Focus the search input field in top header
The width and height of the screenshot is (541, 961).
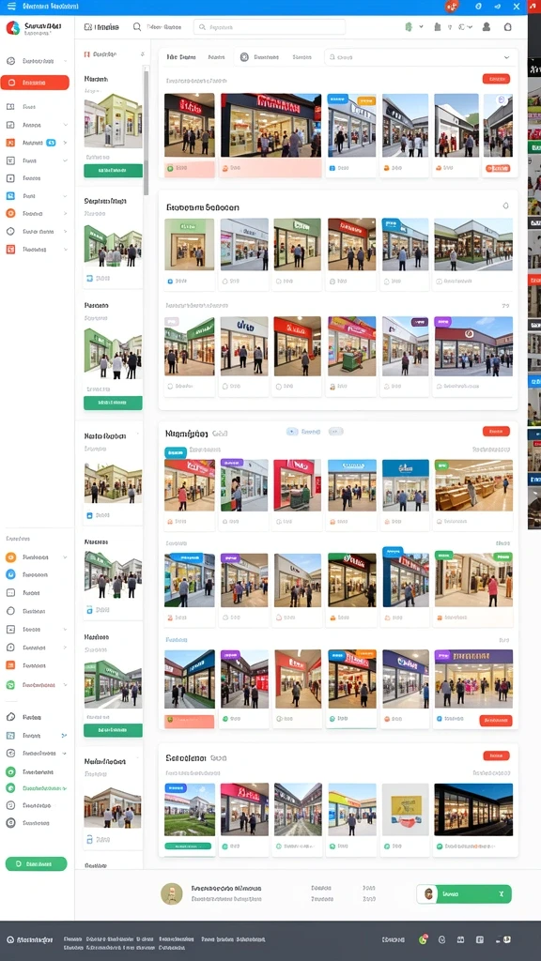point(270,27)
